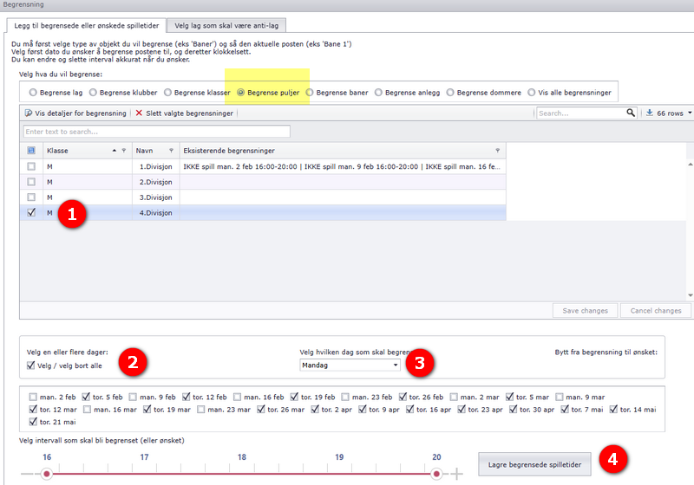Check the man. 23 mar date
Viewport: 694px width, 485px height.
(201, 410)
